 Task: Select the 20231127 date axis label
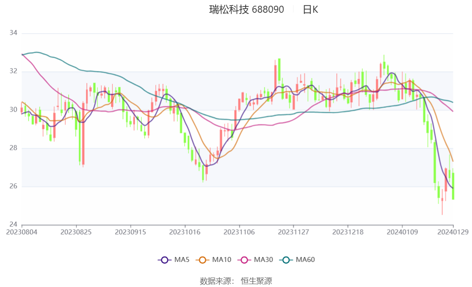294,232
